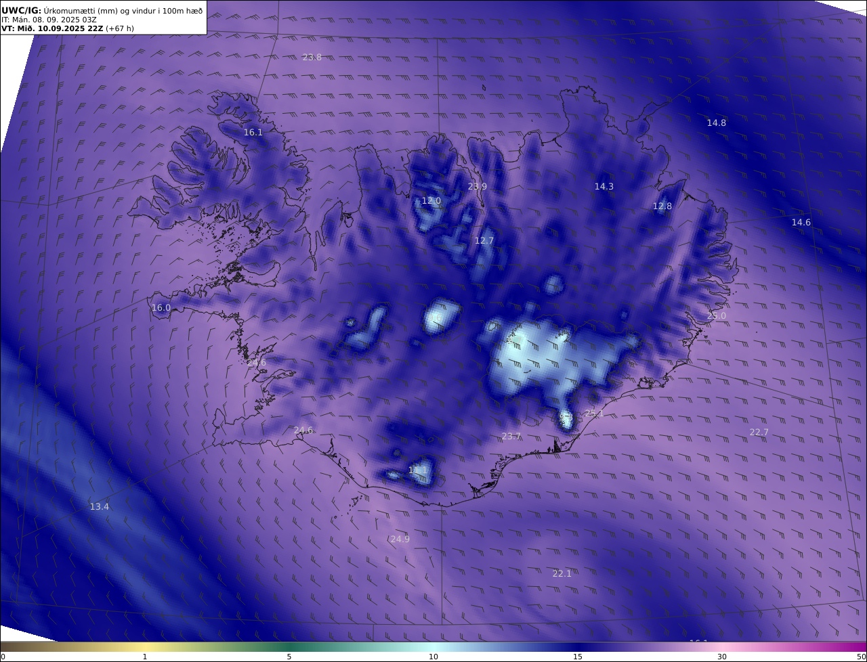Click the 14.8 value label
This screenshot has width=867, height=662.
(716, 123)
